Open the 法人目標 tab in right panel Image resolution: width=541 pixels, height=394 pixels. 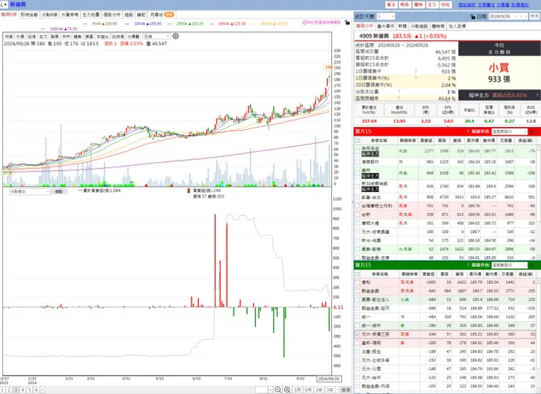pos(457,26)
